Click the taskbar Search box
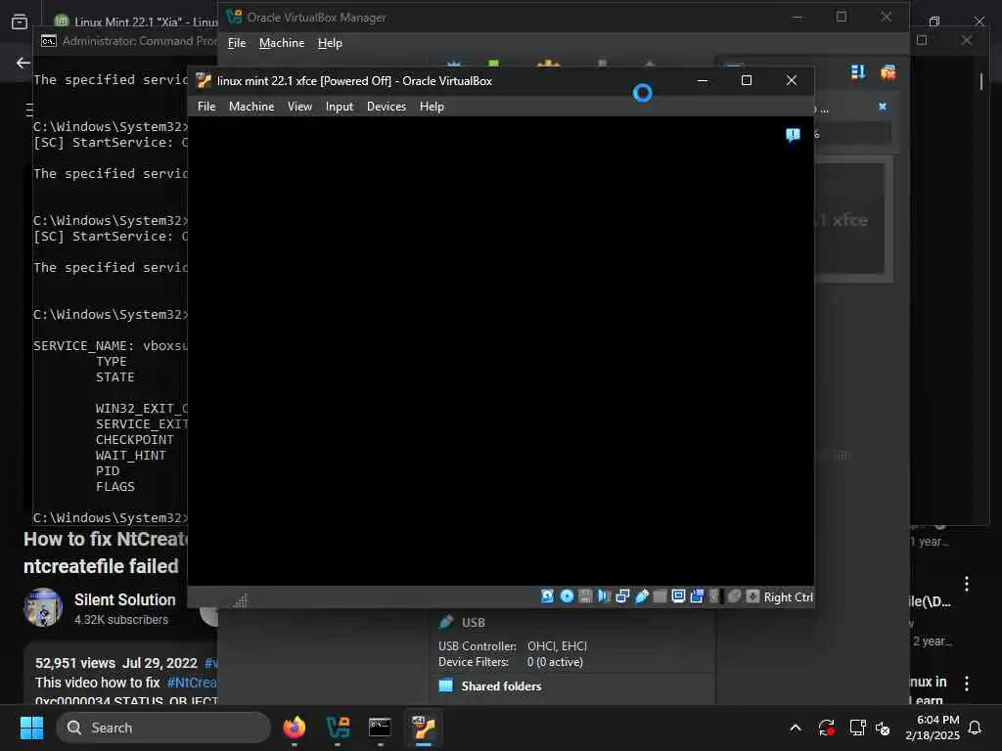 [x=163, y=728]
